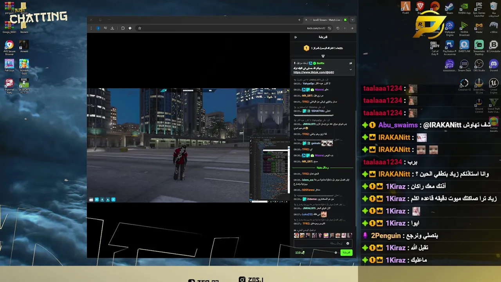Open OBS Studio desktop shortcut
501x282 pixels.
tap(479, 65)
